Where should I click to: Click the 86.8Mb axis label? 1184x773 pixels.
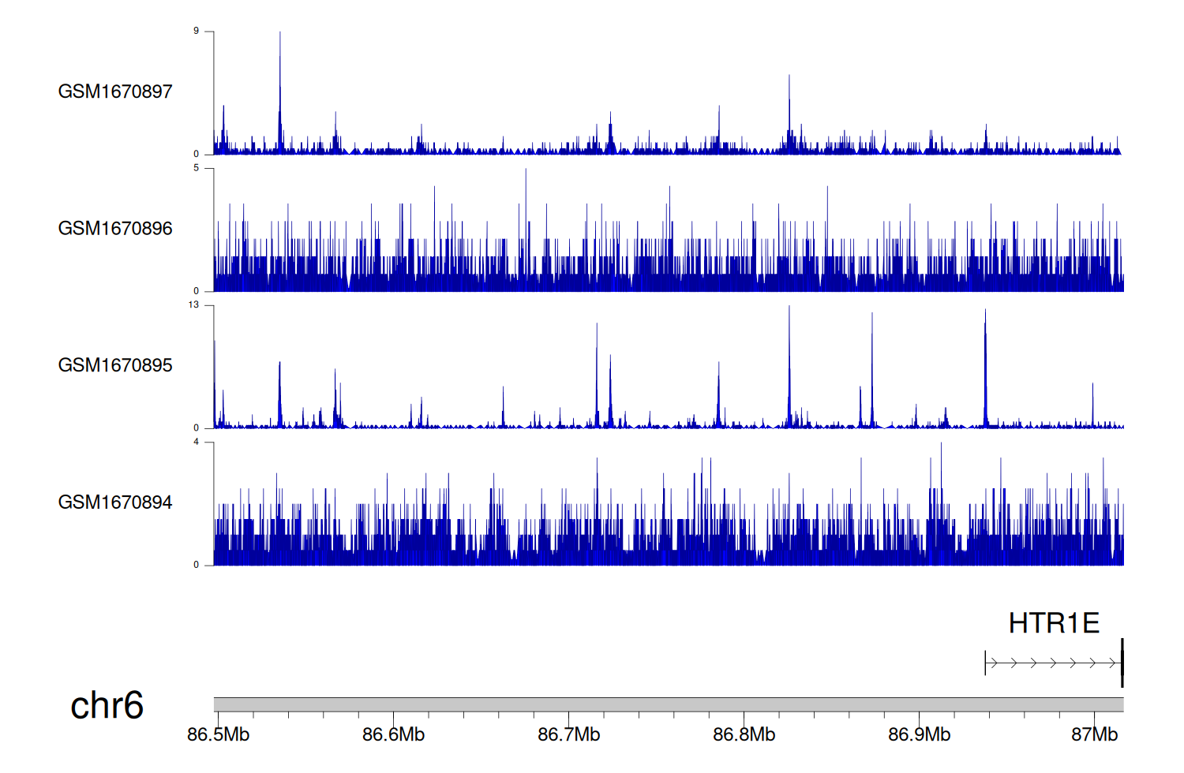[744, 734]
